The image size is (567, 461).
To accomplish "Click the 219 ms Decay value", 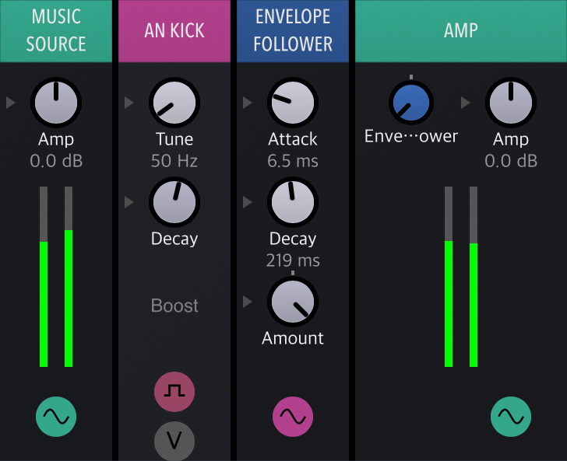I will 293,260.
